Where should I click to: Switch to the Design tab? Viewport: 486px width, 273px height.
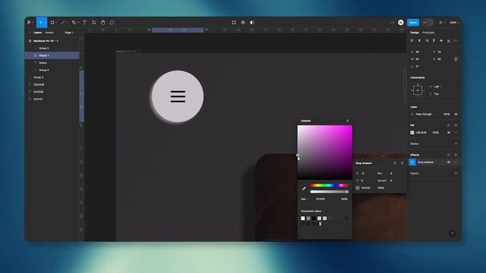(x=415, y=33)
